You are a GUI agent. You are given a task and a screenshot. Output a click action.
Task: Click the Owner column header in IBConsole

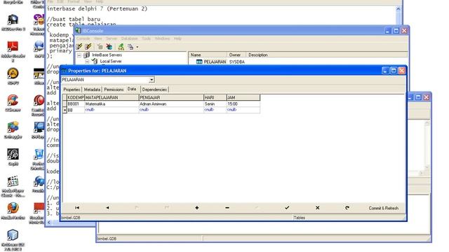click(236, 55)
